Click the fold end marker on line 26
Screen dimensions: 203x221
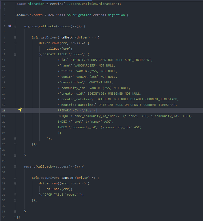(x=15, y=144)
